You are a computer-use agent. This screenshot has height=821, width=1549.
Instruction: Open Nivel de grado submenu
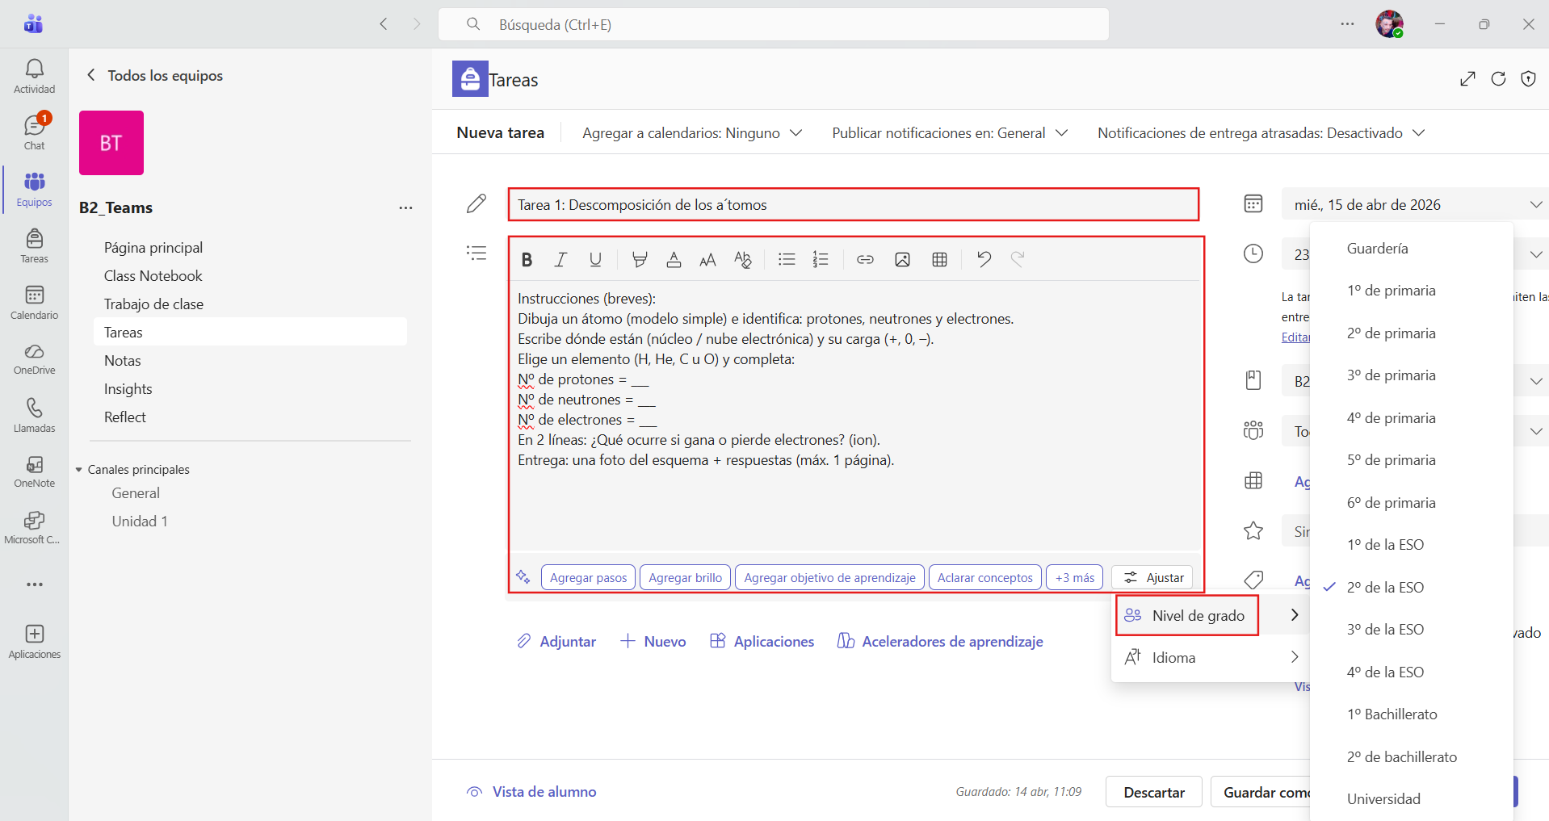click(1211, 615)
